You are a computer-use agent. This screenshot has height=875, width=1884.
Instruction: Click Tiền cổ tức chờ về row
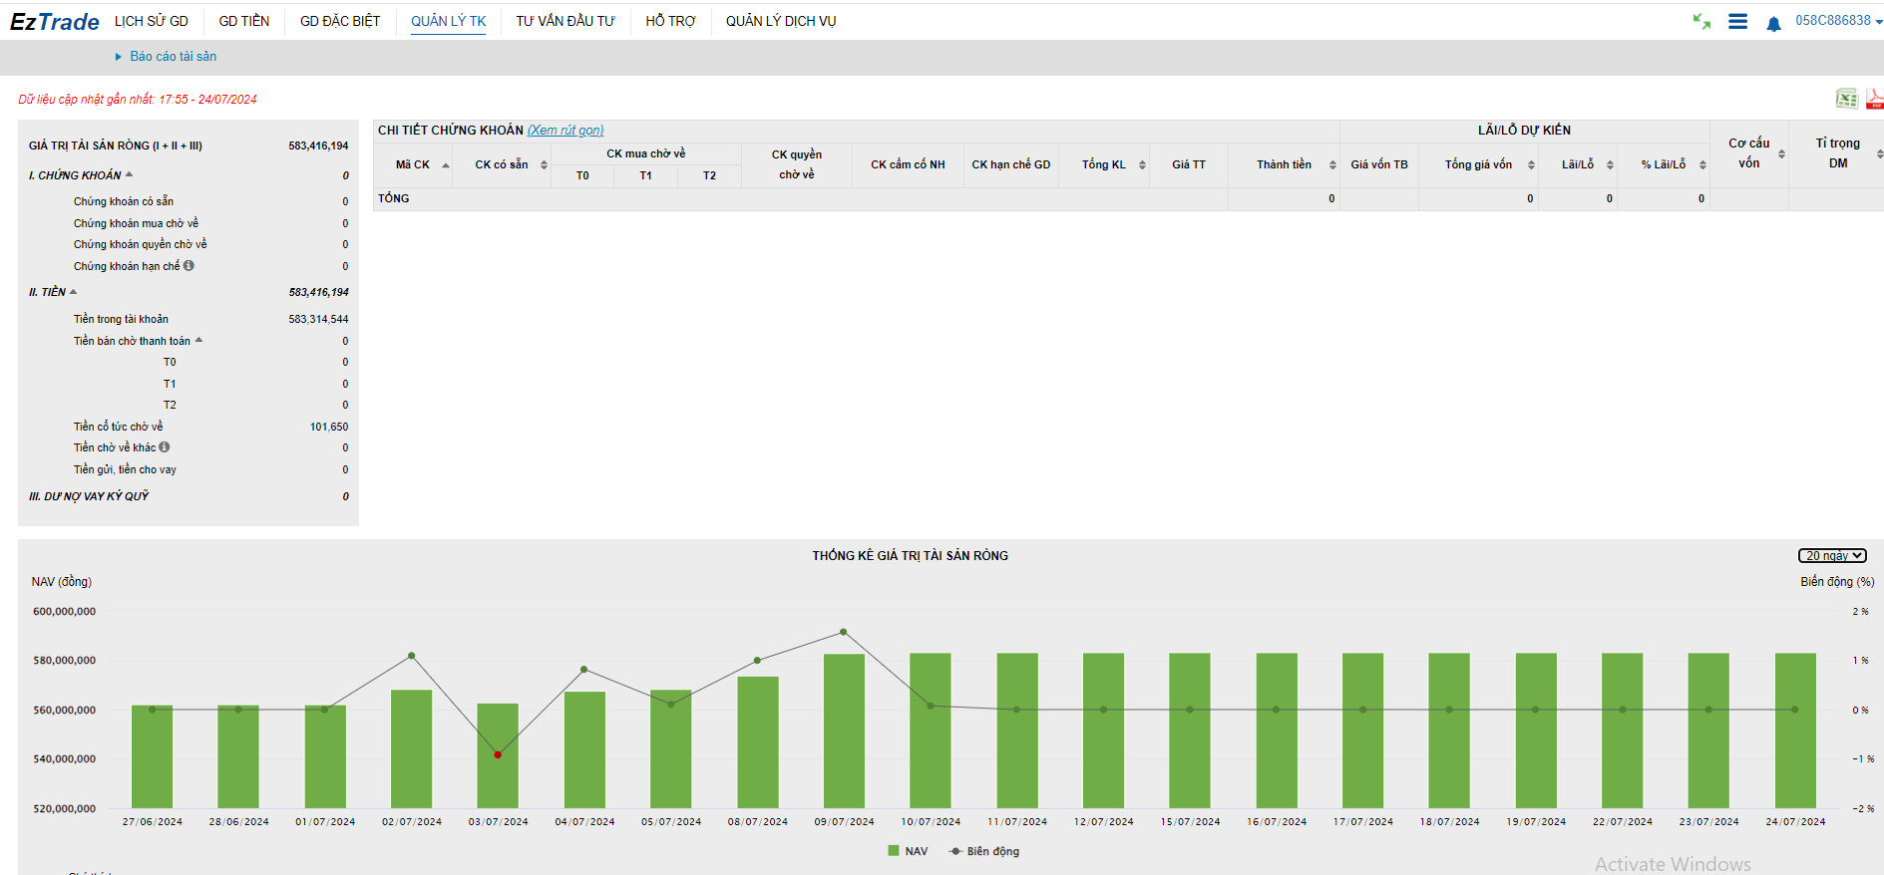coord(188,427)
